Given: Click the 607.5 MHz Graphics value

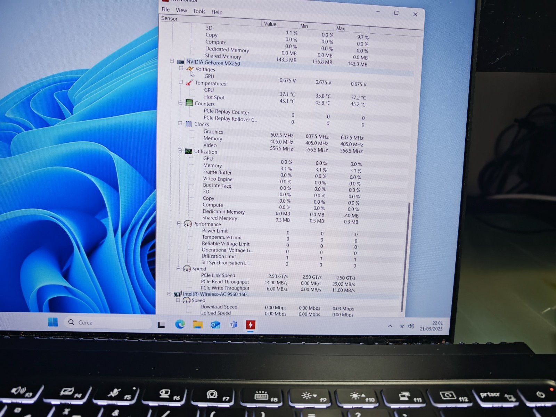Looking at the screenshot, I should [282, 135].
